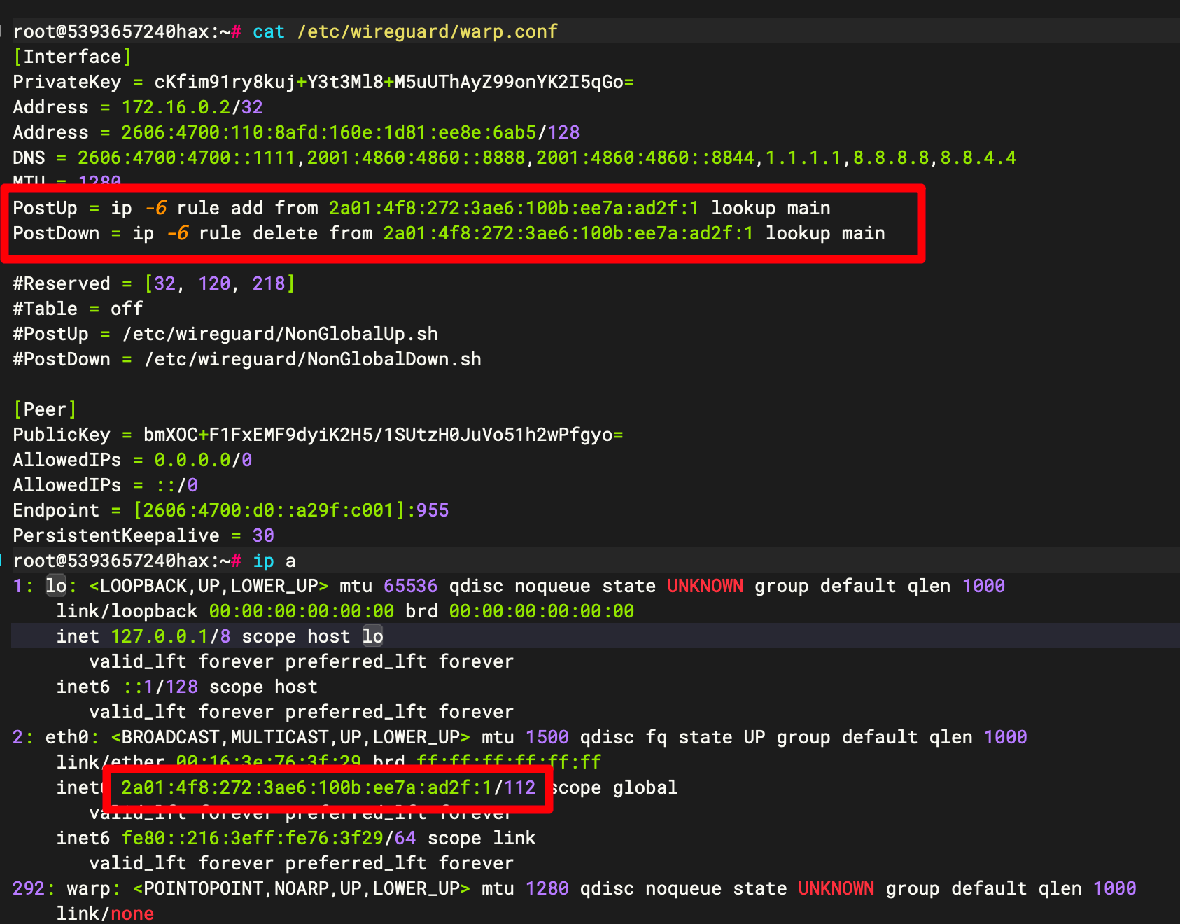The height and width of the screenshot is (924, 1180).
Task: Click the red UNKNOWN state on the warp line
Action: pyautogui.click(x=836, y=888)
